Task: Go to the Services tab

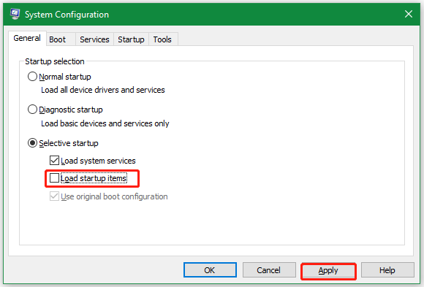Action: pos(94,39)
